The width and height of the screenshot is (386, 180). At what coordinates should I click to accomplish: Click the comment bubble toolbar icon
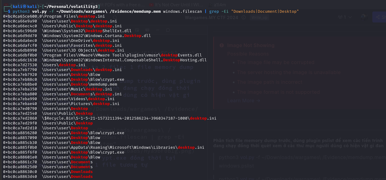pos(168,30)
